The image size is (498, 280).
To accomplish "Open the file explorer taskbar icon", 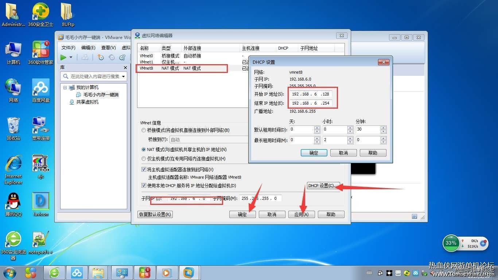I will [99, 272].
